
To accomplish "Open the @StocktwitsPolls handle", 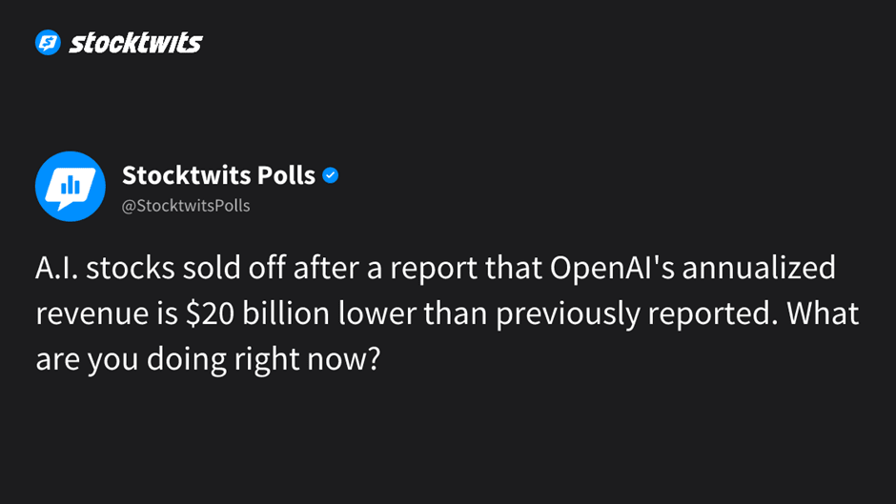I will (186, 206).
